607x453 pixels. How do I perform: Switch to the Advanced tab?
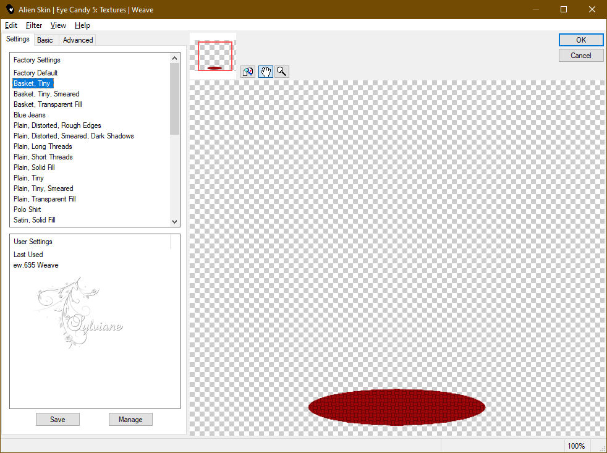coord(78,40)
